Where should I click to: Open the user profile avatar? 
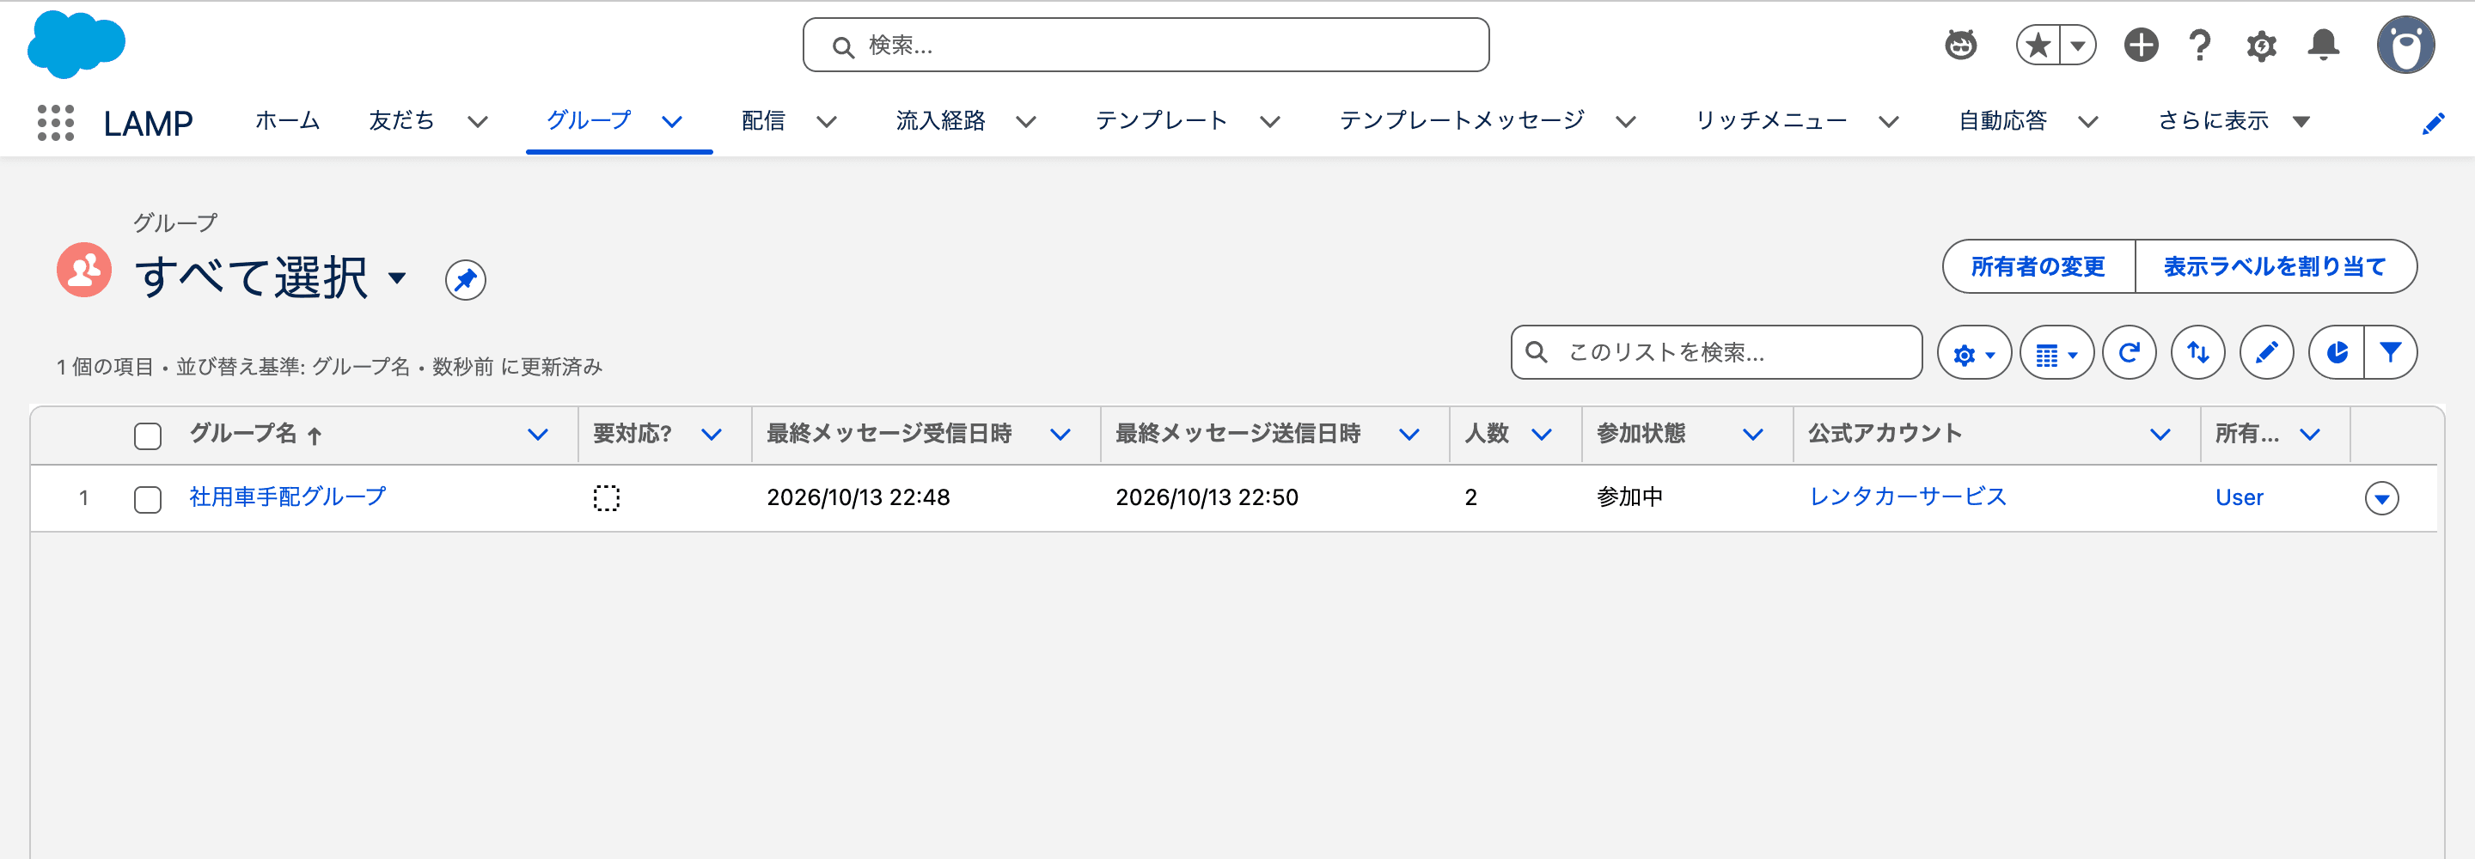pos(2405,44)
